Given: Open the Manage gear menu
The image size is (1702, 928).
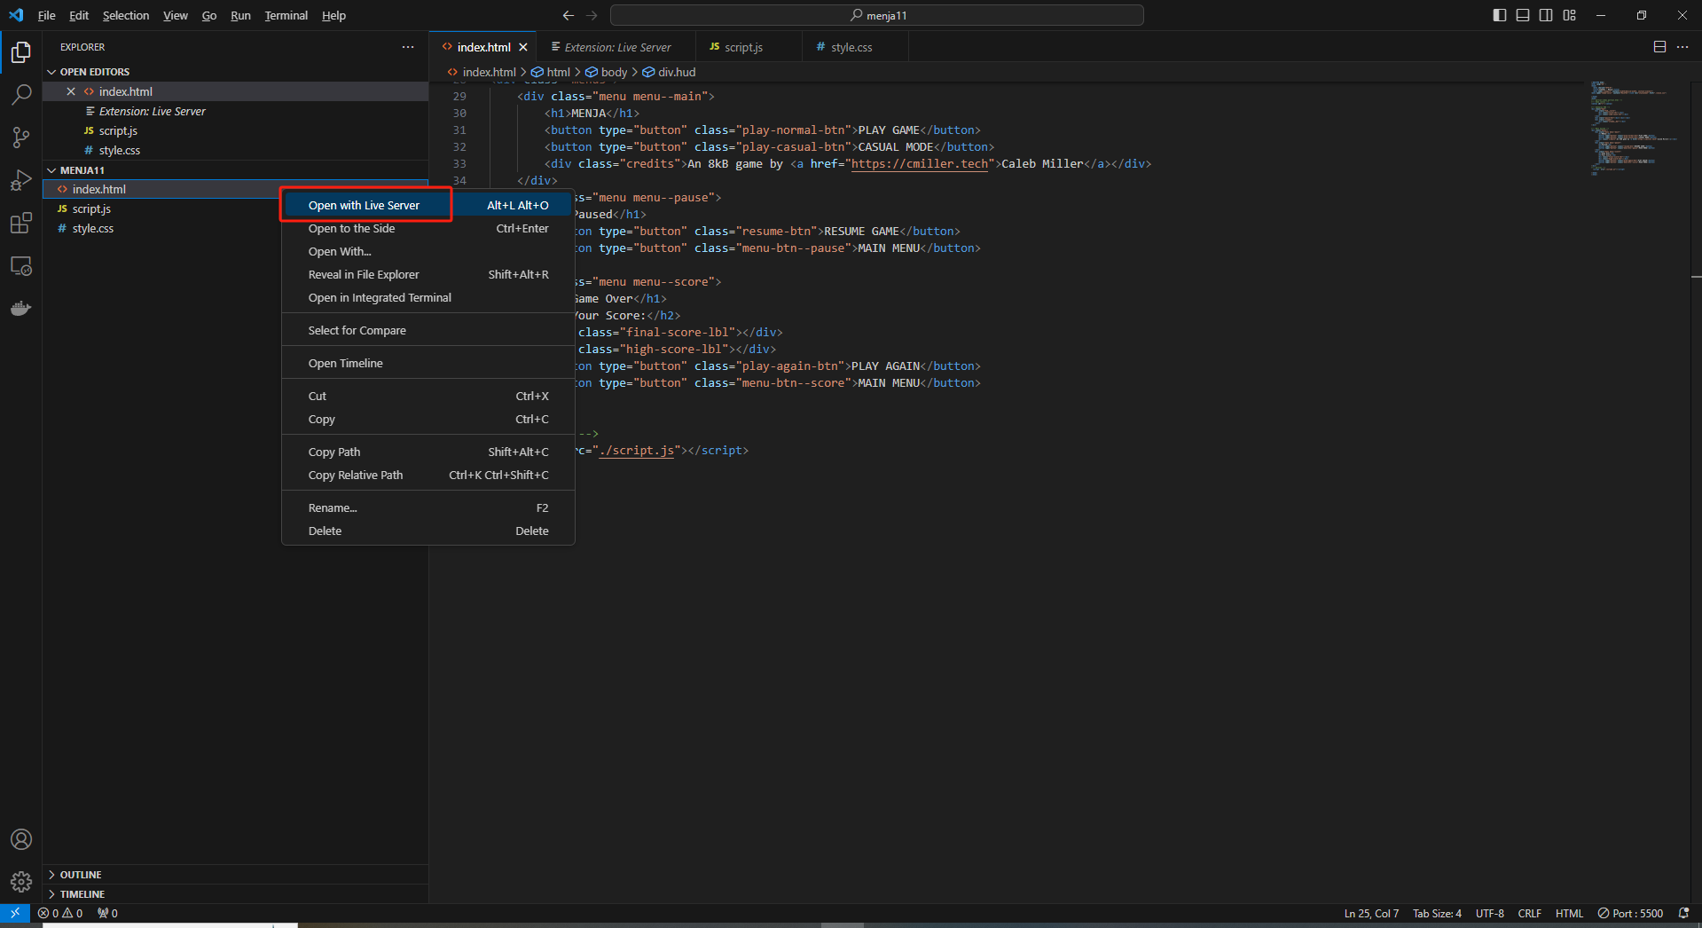Looking at the screenshot, I should tap(21, 881).
